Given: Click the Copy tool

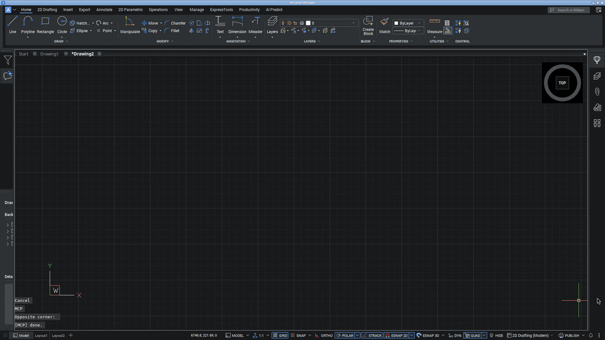Looking at the screenshot, I should click(149, 31).
